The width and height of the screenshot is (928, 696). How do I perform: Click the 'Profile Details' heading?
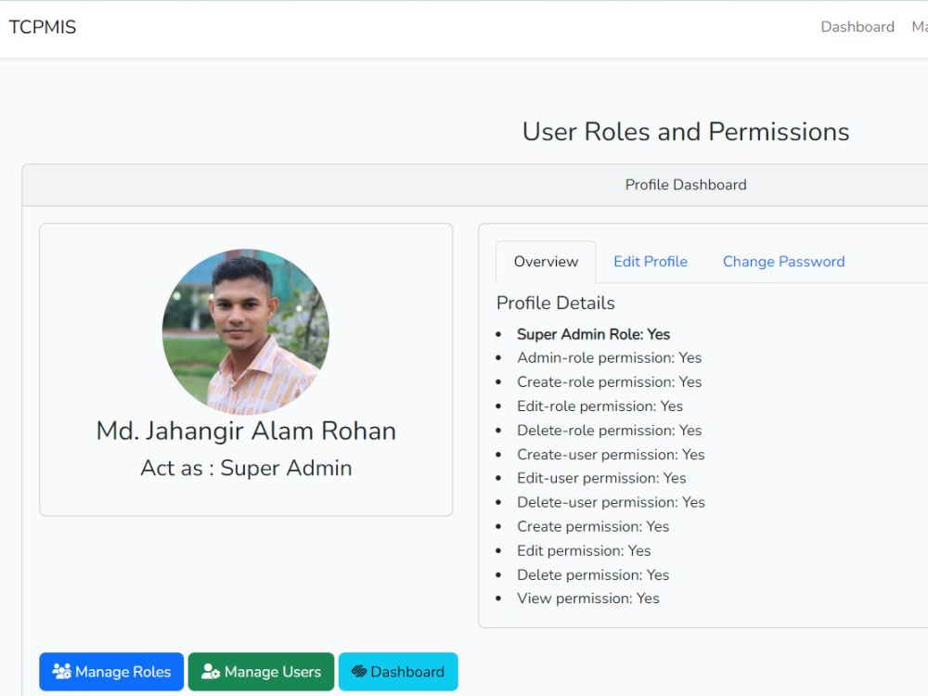pyautogui.click(x=555, y=303)
